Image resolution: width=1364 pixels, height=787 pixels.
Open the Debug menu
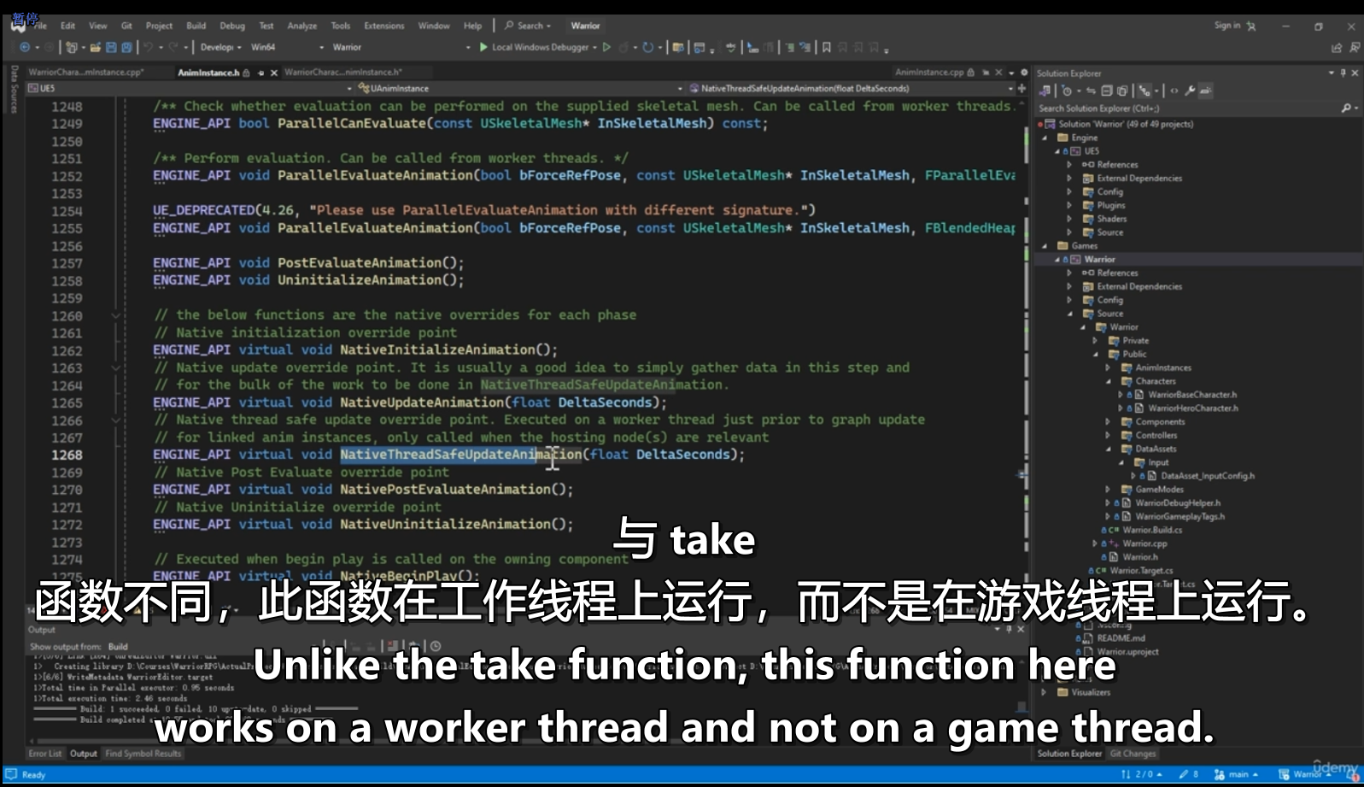[x=232, y=26]
